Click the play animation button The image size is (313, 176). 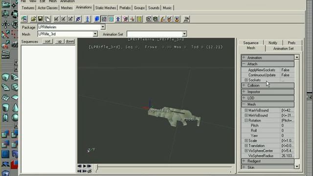(85, 166)
